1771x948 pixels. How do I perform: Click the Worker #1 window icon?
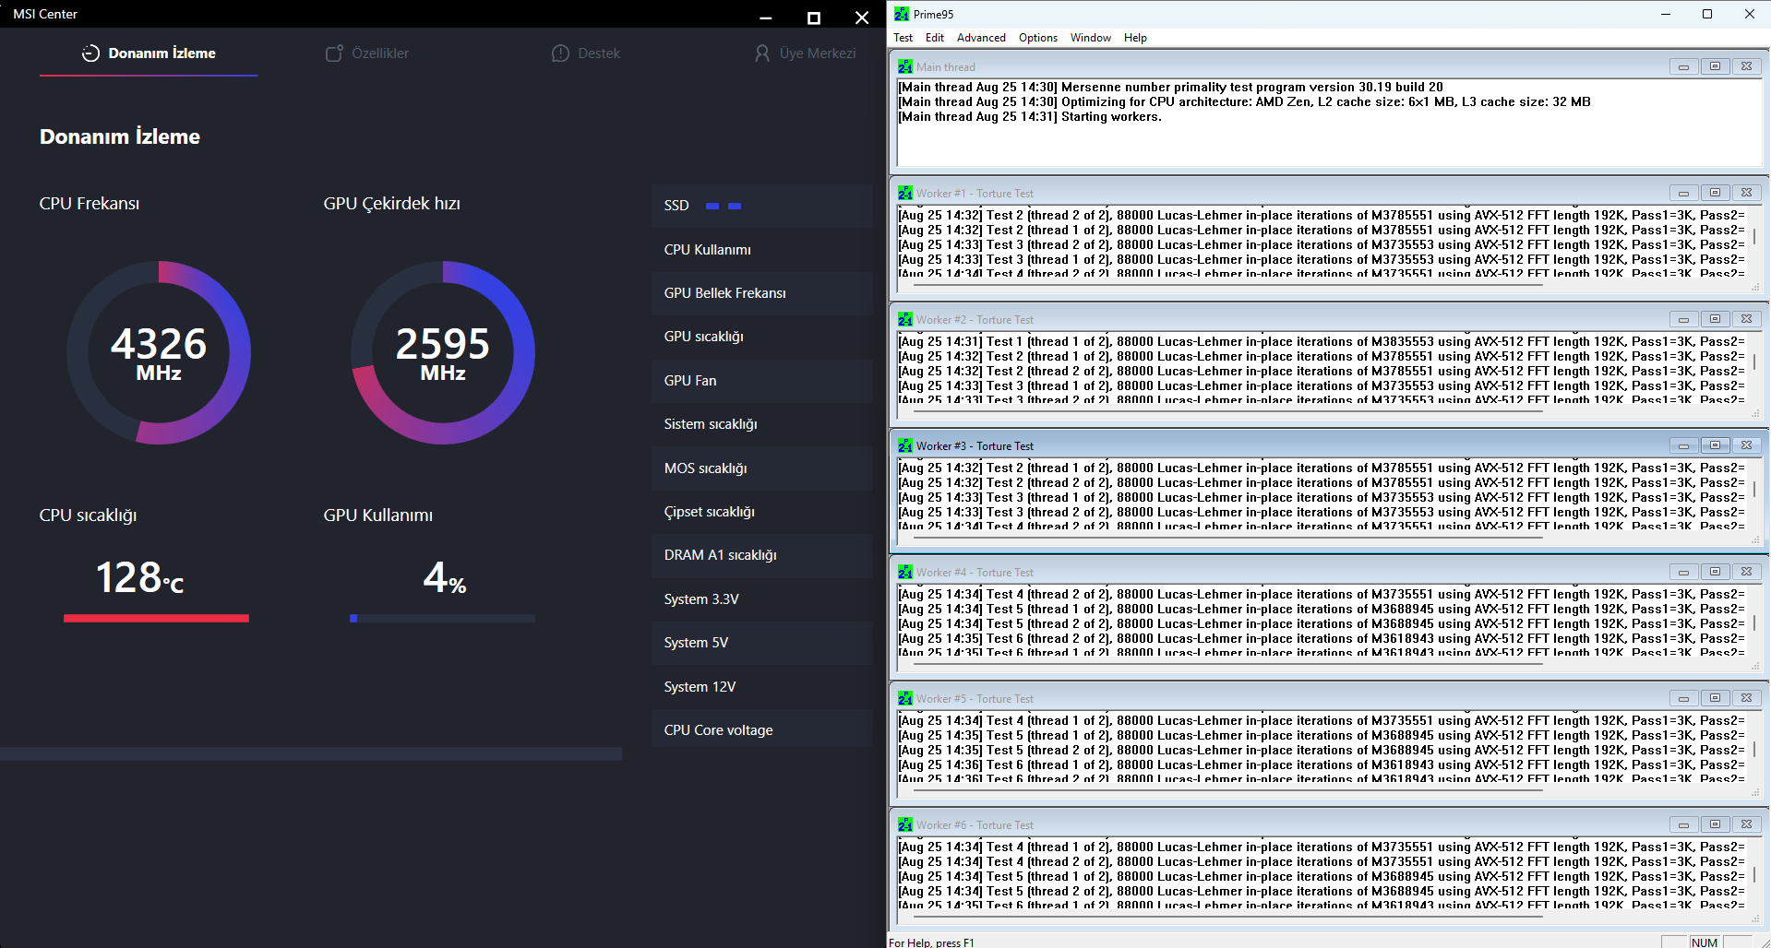(x=905, y=193)
